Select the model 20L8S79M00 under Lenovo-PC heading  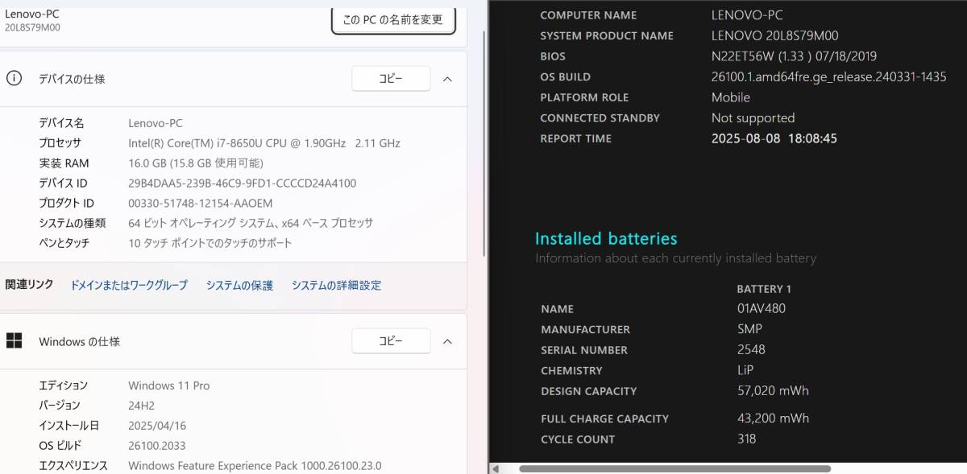coord(32,27)
